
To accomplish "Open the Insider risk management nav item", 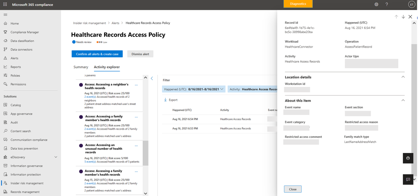I will click(x=27, y=183).
